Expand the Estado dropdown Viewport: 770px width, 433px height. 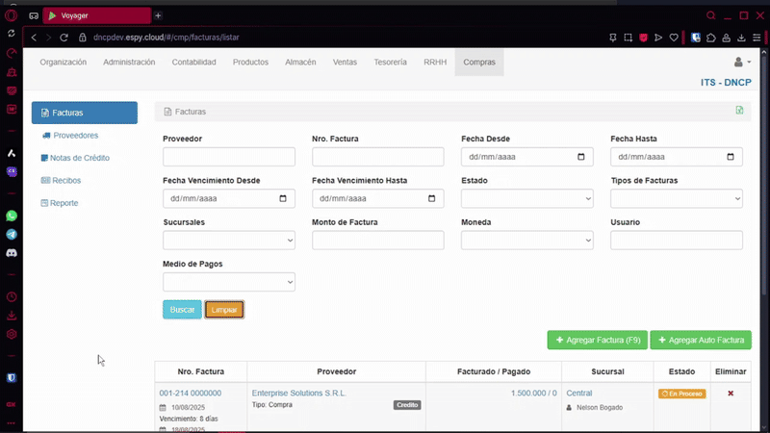coord(526,199)
